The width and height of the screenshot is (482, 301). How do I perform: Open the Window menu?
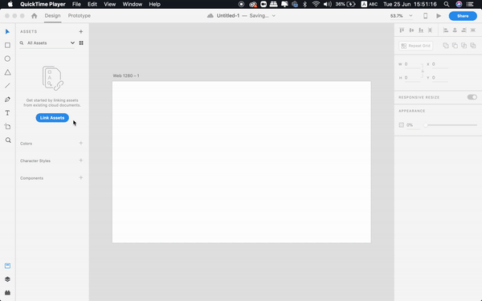[133, 4]
